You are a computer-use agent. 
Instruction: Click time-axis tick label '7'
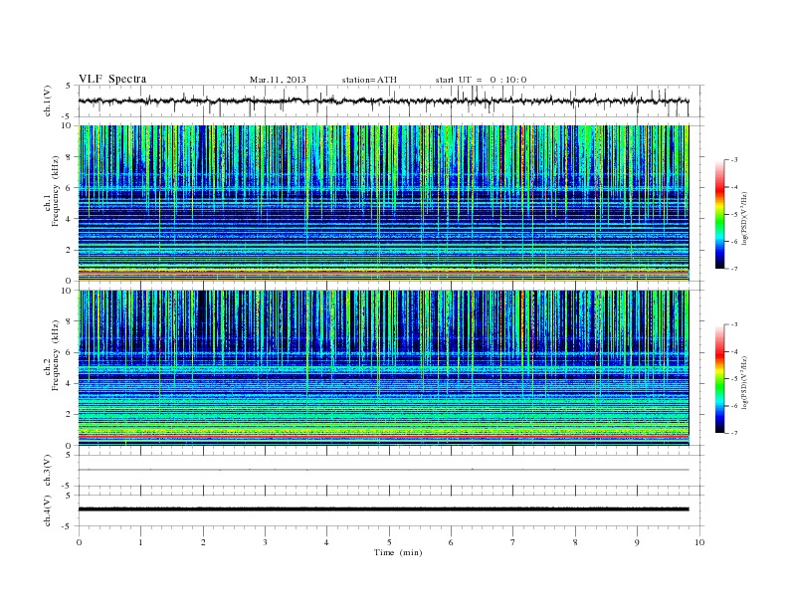(513, 542)
